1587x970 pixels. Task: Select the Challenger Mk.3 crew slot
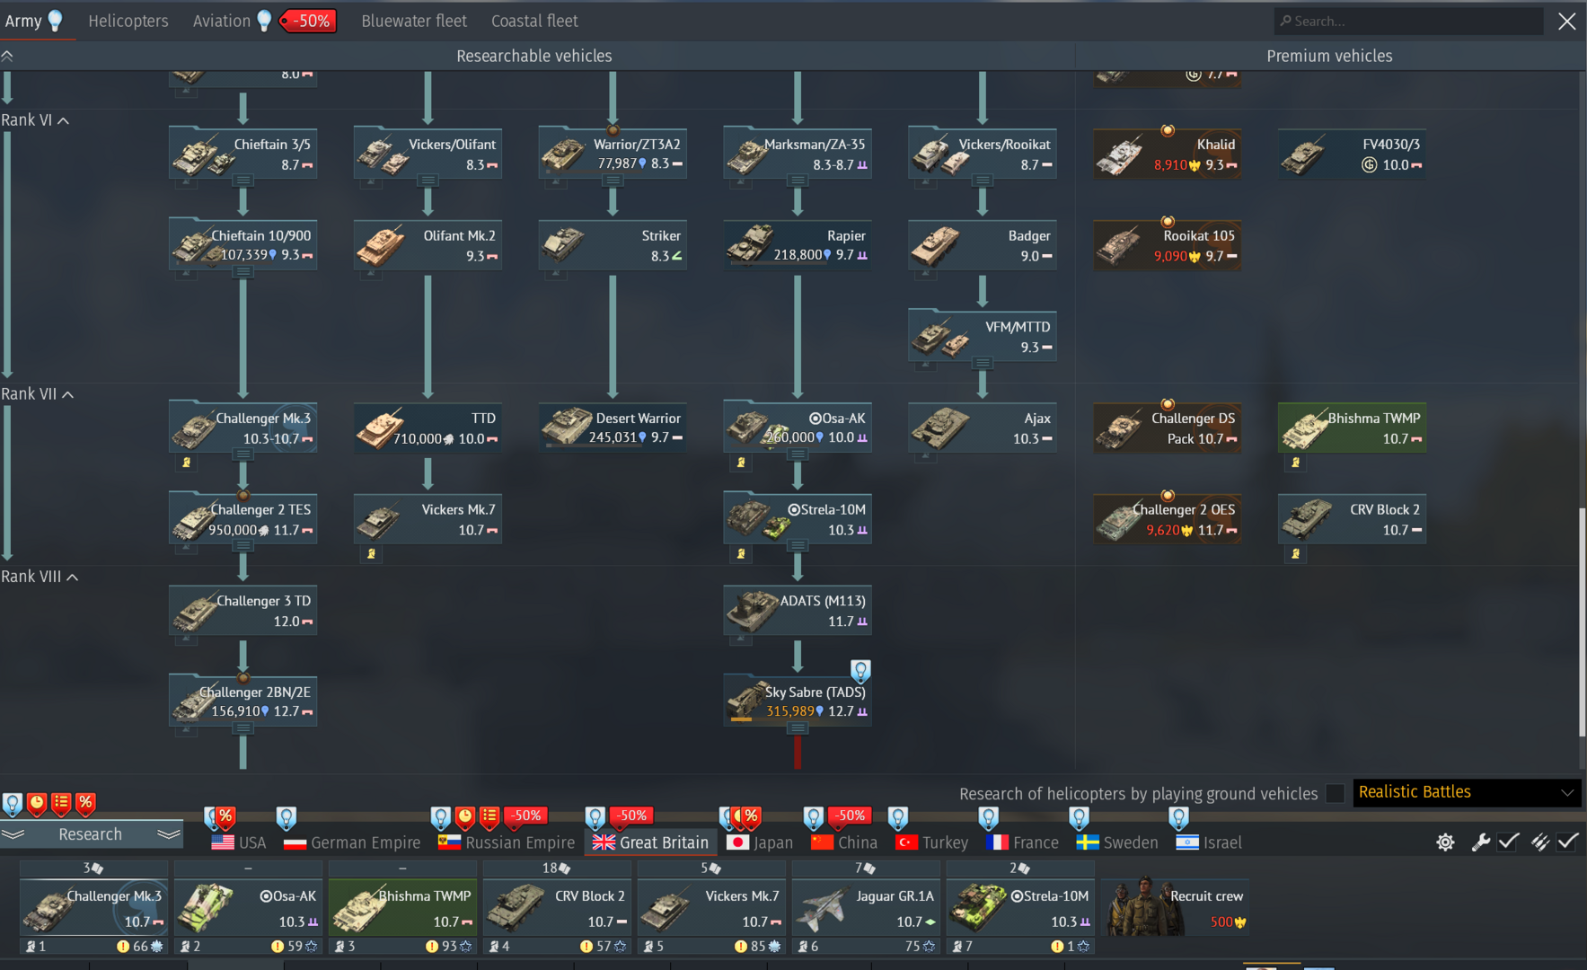pyautogui.click(x=93, y=908)
